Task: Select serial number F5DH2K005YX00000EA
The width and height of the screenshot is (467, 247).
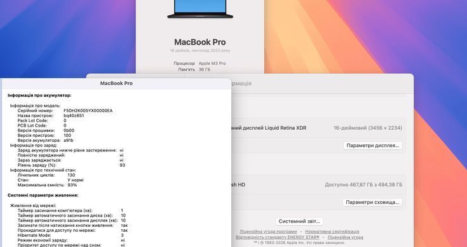Action: click(88, 111)
